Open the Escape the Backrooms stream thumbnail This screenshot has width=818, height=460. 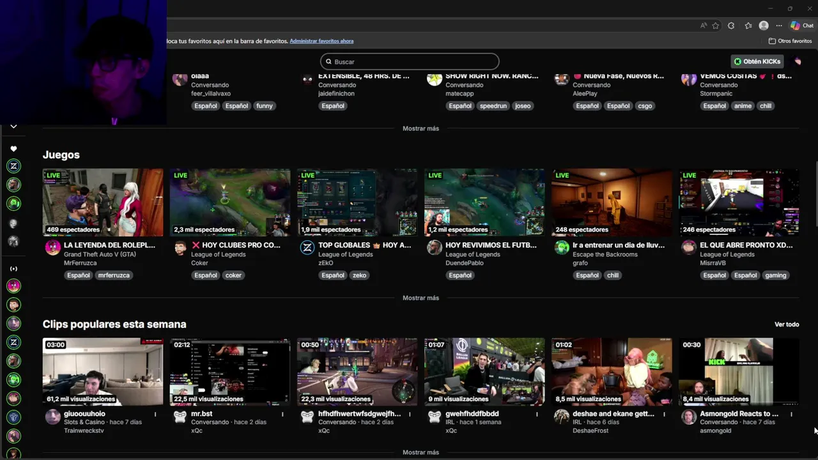[612, 203]
